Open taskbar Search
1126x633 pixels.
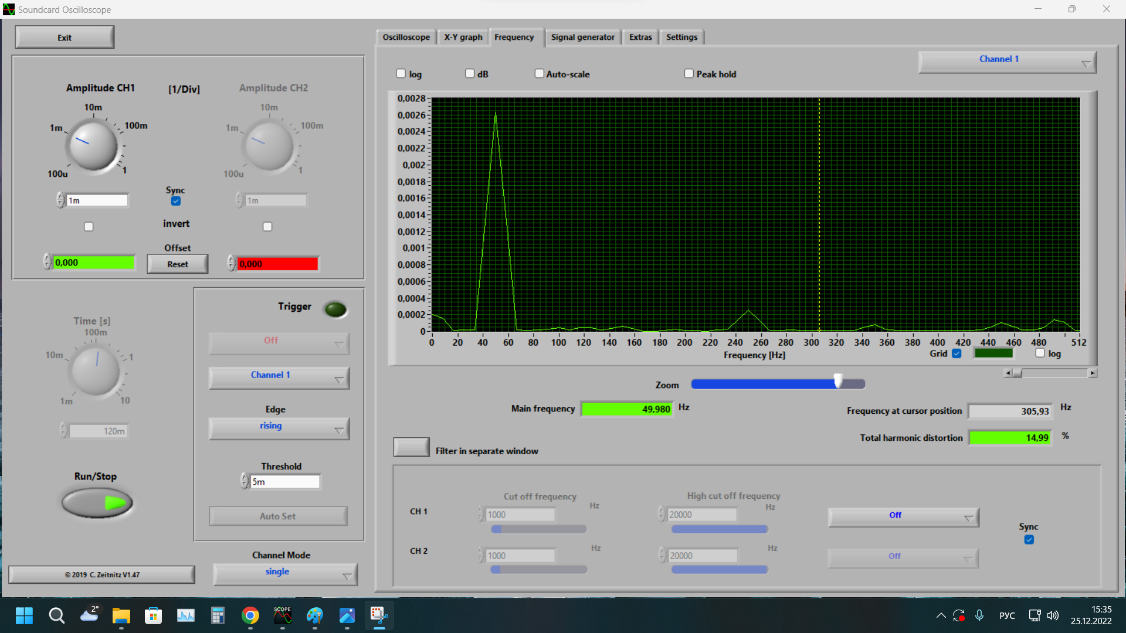pos(56,615)
